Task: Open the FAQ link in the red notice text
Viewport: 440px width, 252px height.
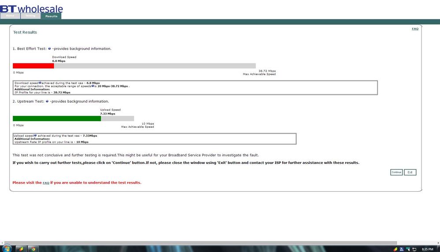Action: [46, 183]
